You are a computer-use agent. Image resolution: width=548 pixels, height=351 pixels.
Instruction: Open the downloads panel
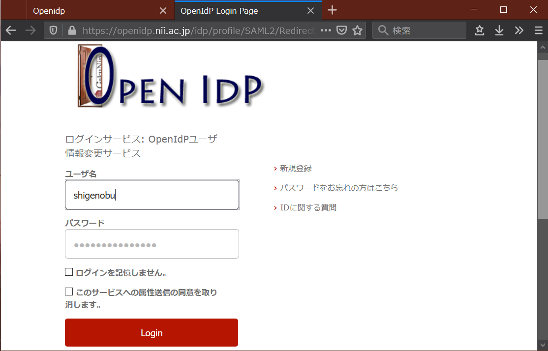499,31
